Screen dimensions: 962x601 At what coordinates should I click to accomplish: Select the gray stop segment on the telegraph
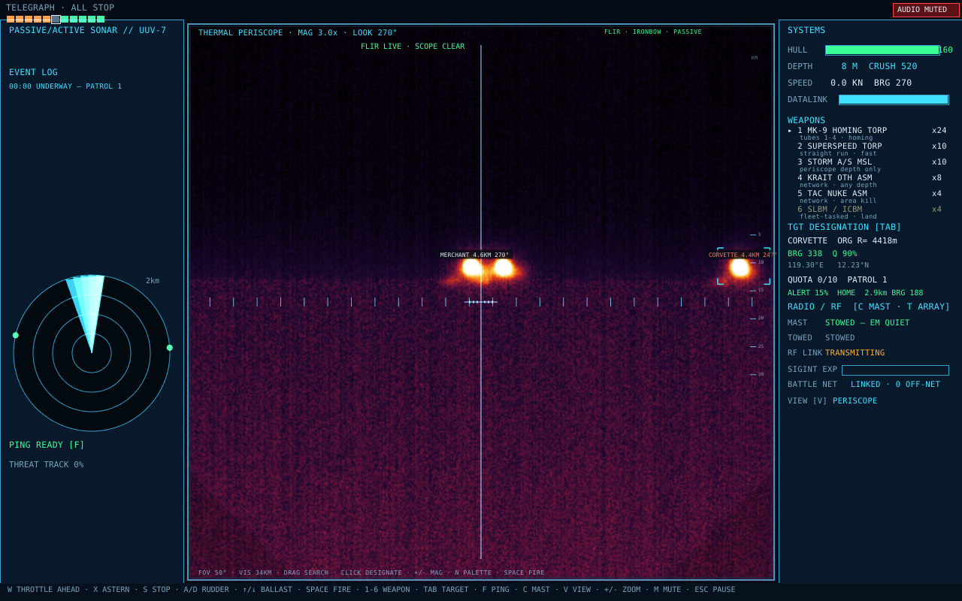[x=56, y=20]
